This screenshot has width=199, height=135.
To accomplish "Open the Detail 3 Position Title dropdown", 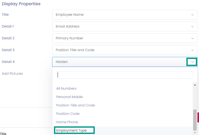I will click(125, 50).
